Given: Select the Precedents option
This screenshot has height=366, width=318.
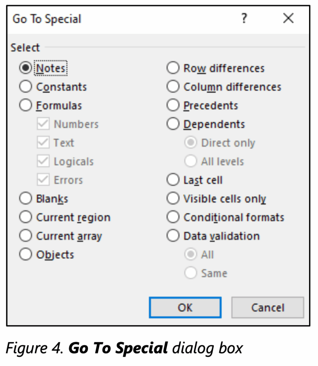Looking at the screenshot, I should click(x=173, y=105).
